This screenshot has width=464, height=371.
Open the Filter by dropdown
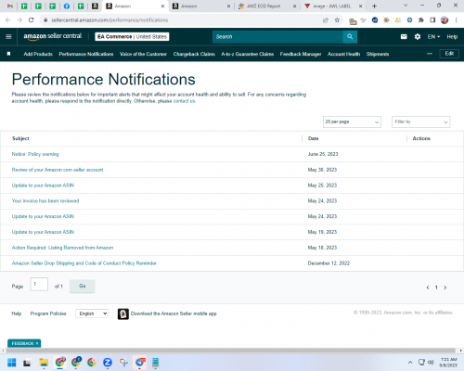[x=420, y=122]
